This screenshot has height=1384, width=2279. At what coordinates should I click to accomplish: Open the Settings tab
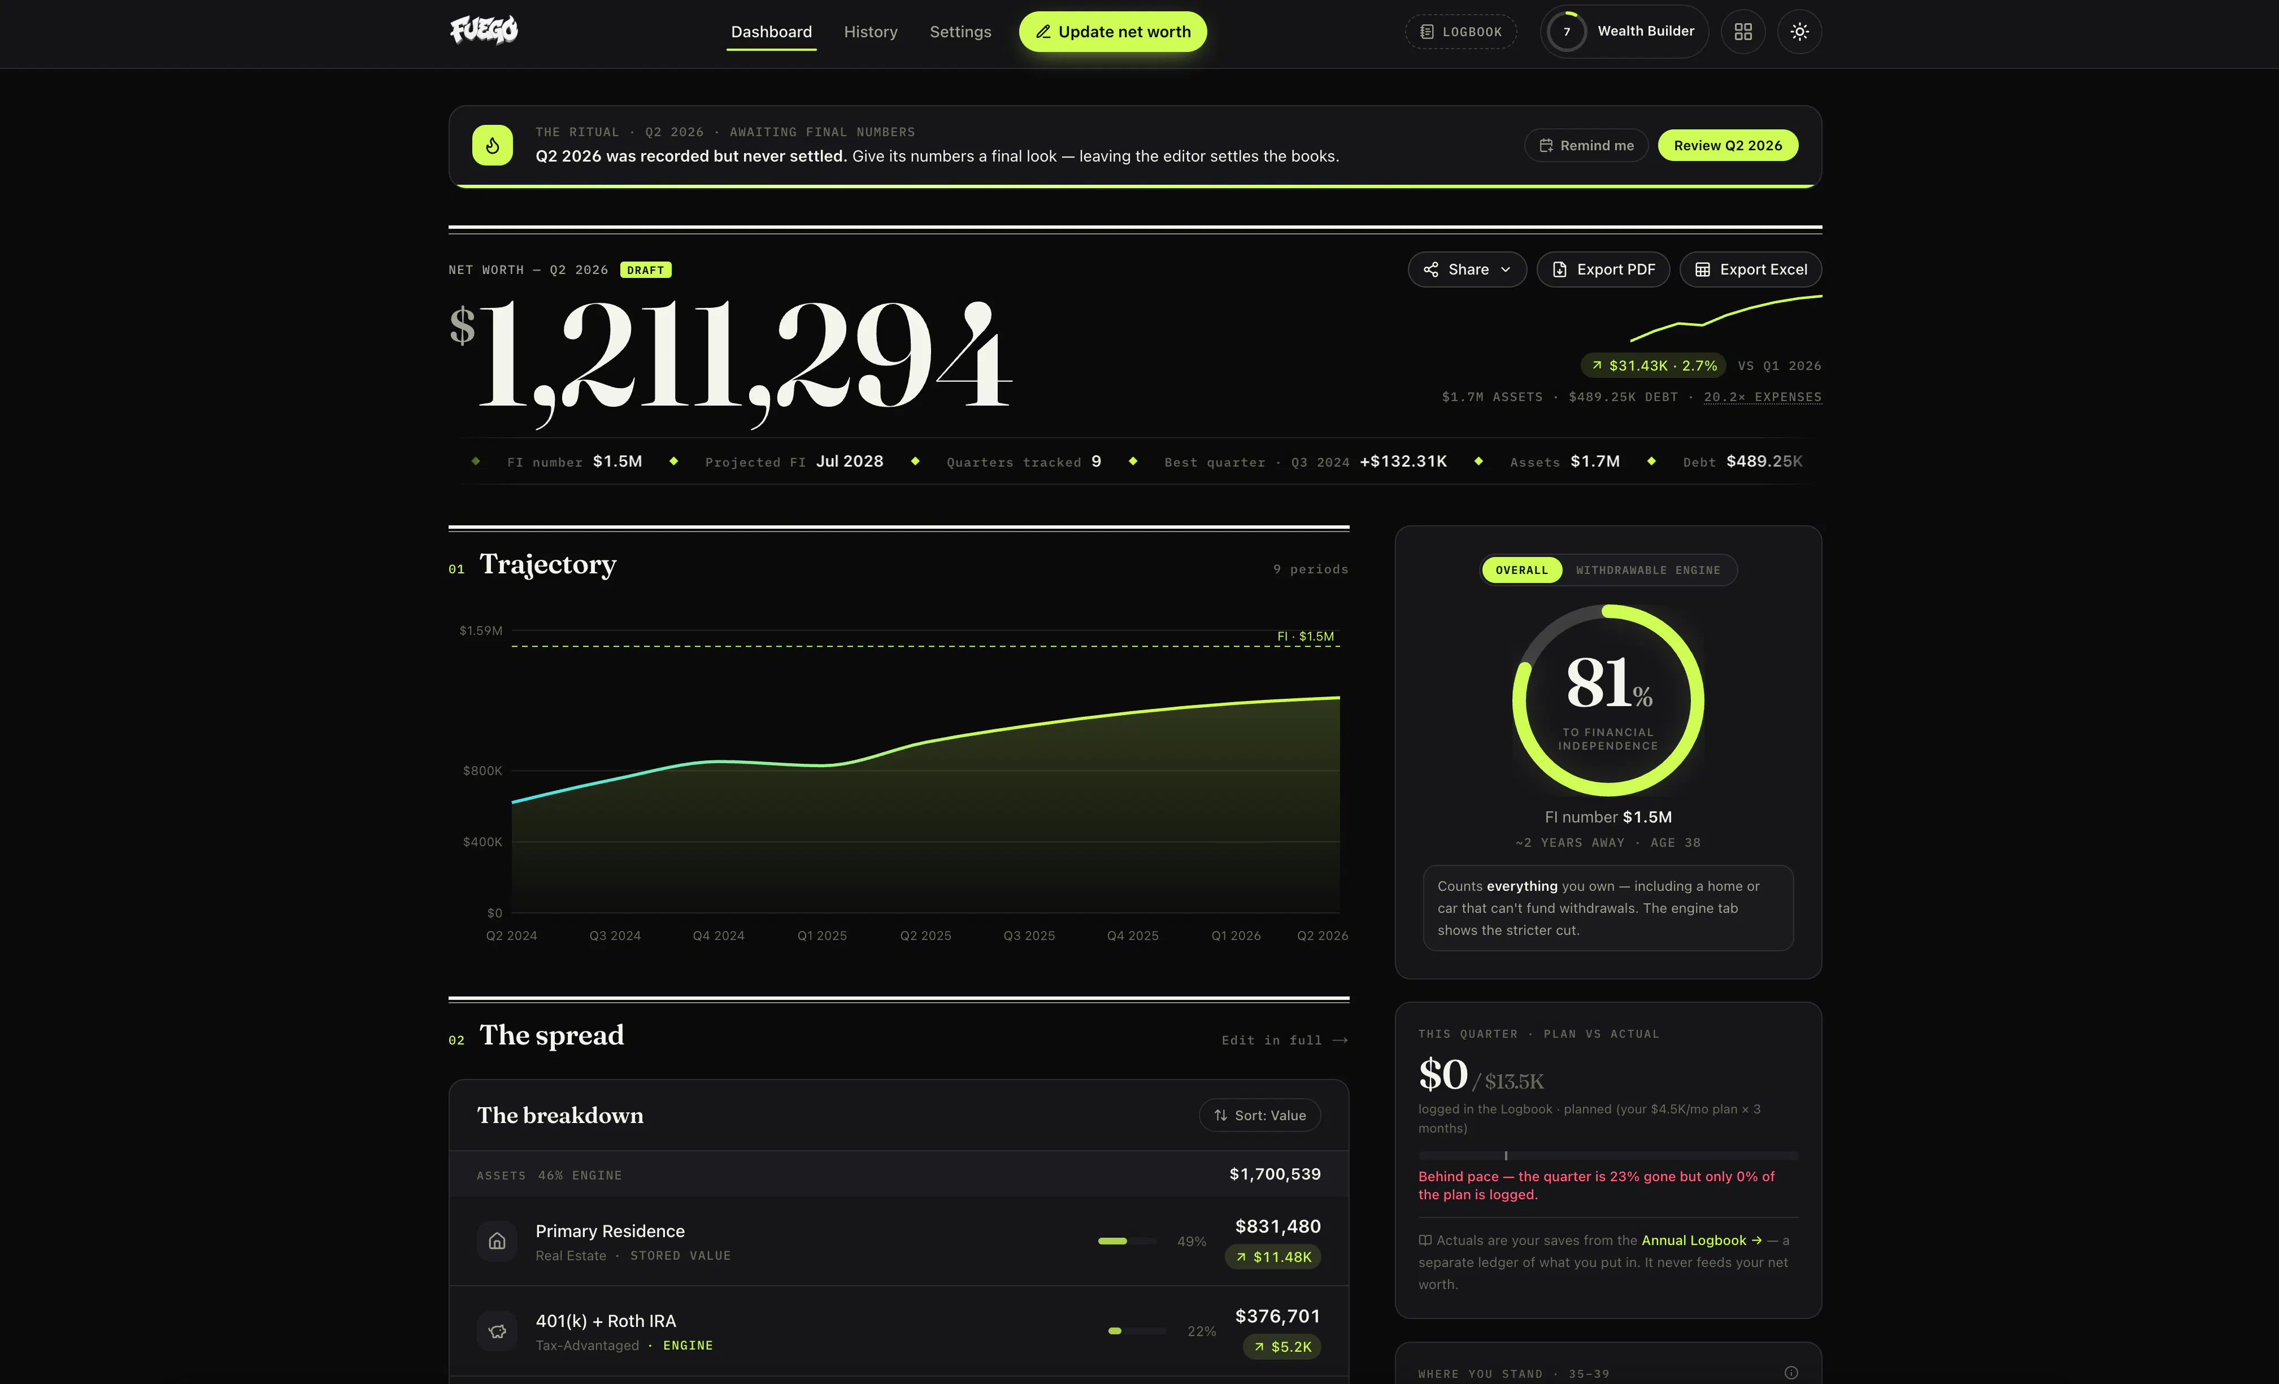[x=960, y=32]
